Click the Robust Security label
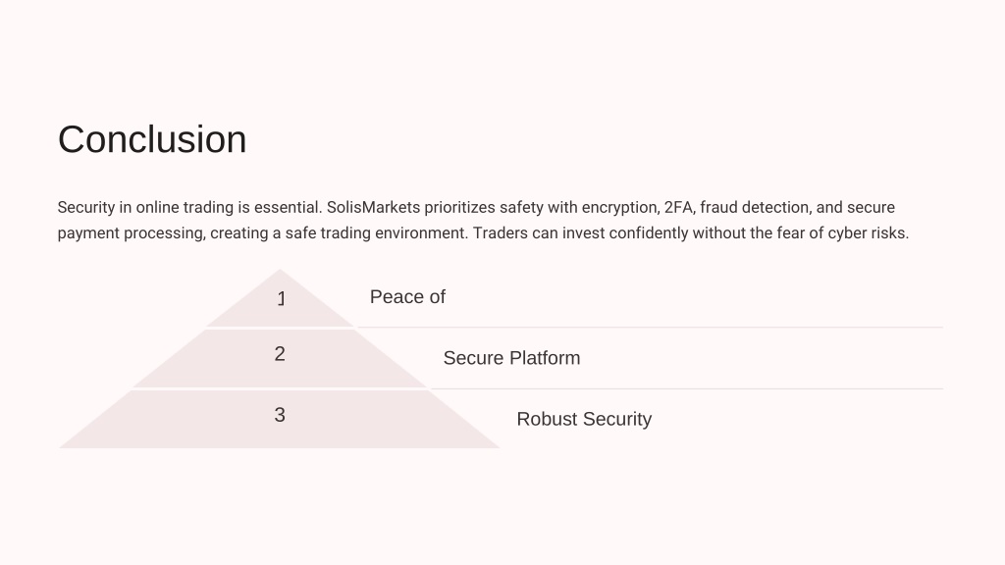This screenshot has width=1005, height=565. pos(584,418)
